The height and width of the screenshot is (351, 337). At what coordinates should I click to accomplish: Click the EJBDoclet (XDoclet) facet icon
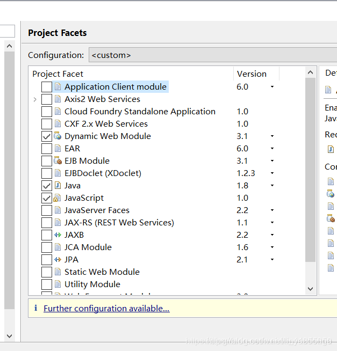(58, 173)
